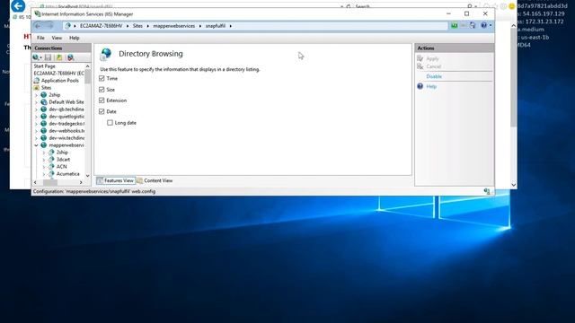The height and width of the screenshot is (323, 575).
Task: Open the View menu
Action: pos(57,38)
